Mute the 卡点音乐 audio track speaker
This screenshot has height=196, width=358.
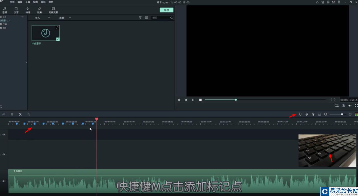(x=4, y=181)
